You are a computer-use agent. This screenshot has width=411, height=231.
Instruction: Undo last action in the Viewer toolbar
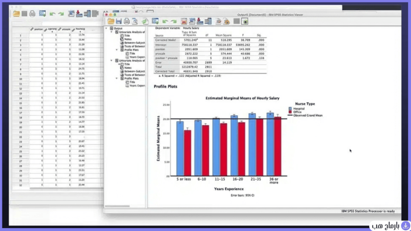(165, 22)
